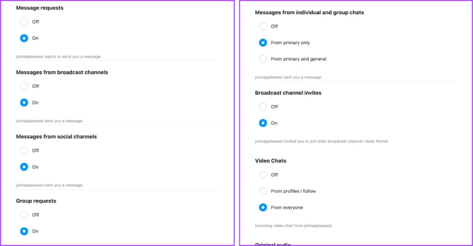Select On under Message requests
473x246 pixels.
coord(24,38)
